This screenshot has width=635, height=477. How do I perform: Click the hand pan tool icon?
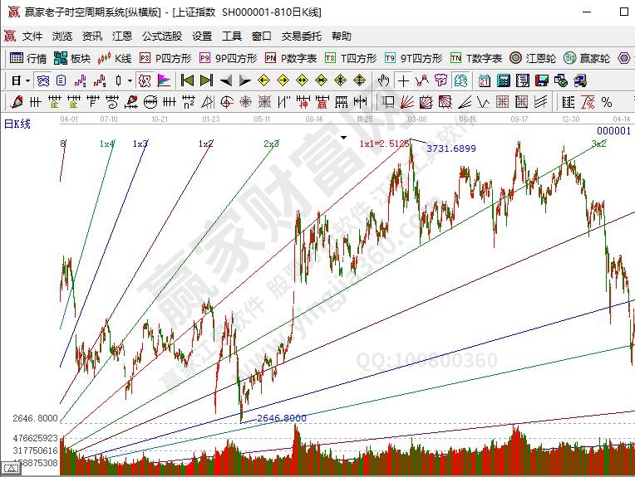point(383,80)
